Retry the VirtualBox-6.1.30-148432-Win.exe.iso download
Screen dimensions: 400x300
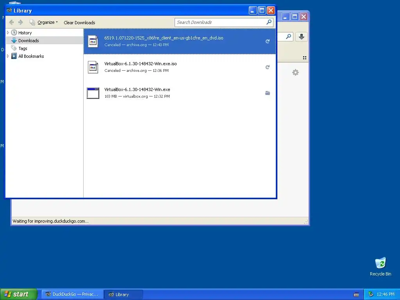click(x=267, y=67)
